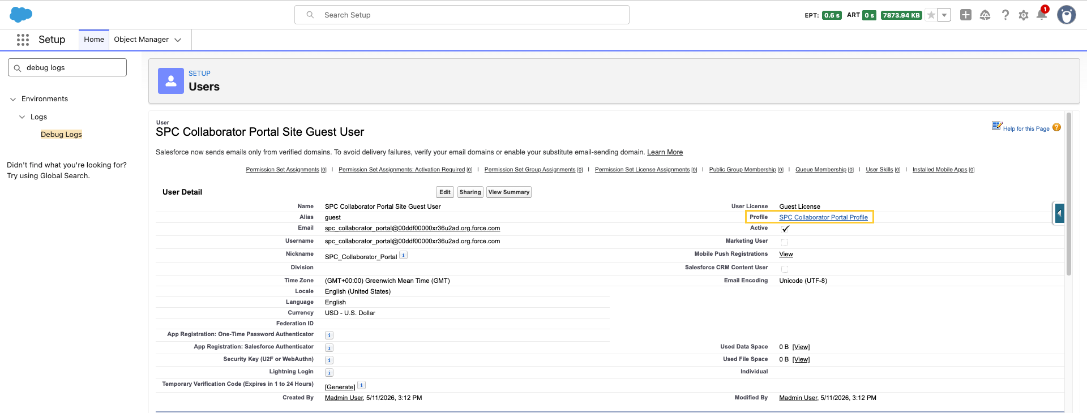Toggle the Marketing User checkbox
This screenshot has height=413, width=1087.
(x=785, y=243)
